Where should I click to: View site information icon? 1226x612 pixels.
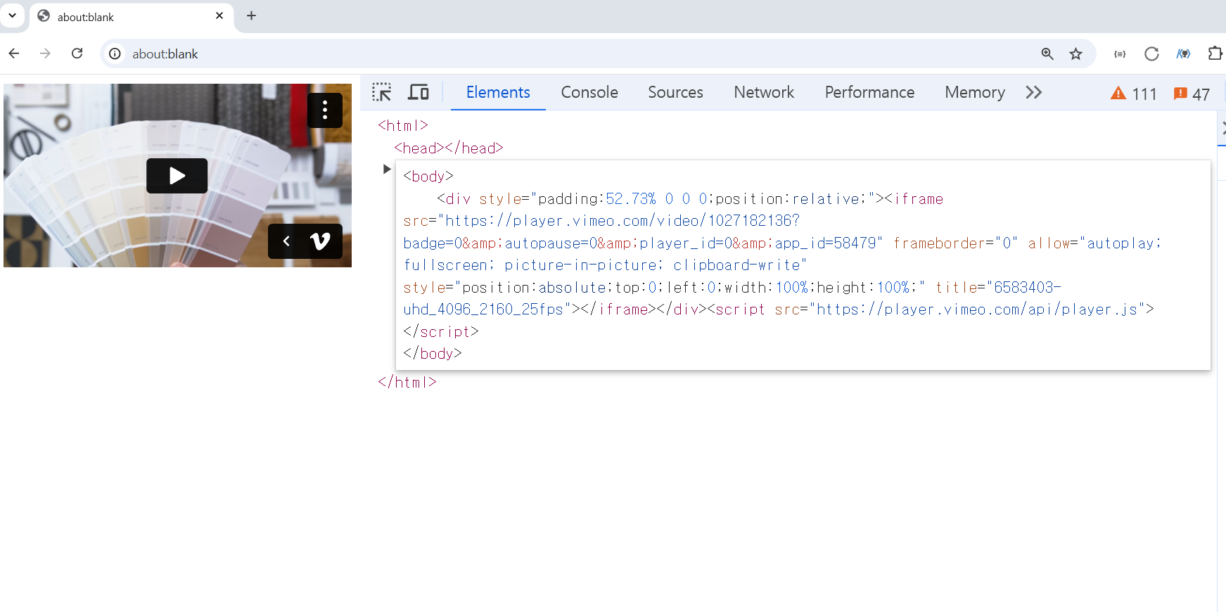pyautogui.click(x=115, y=53)
